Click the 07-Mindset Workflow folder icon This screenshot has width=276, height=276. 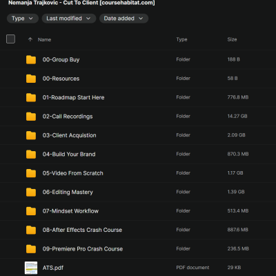click(x=31, y=211)
